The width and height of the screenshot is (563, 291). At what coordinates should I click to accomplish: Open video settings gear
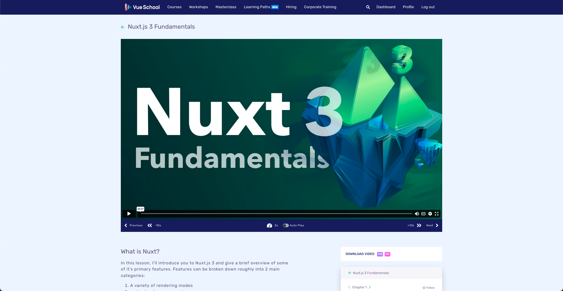click(x=430, y=214)
